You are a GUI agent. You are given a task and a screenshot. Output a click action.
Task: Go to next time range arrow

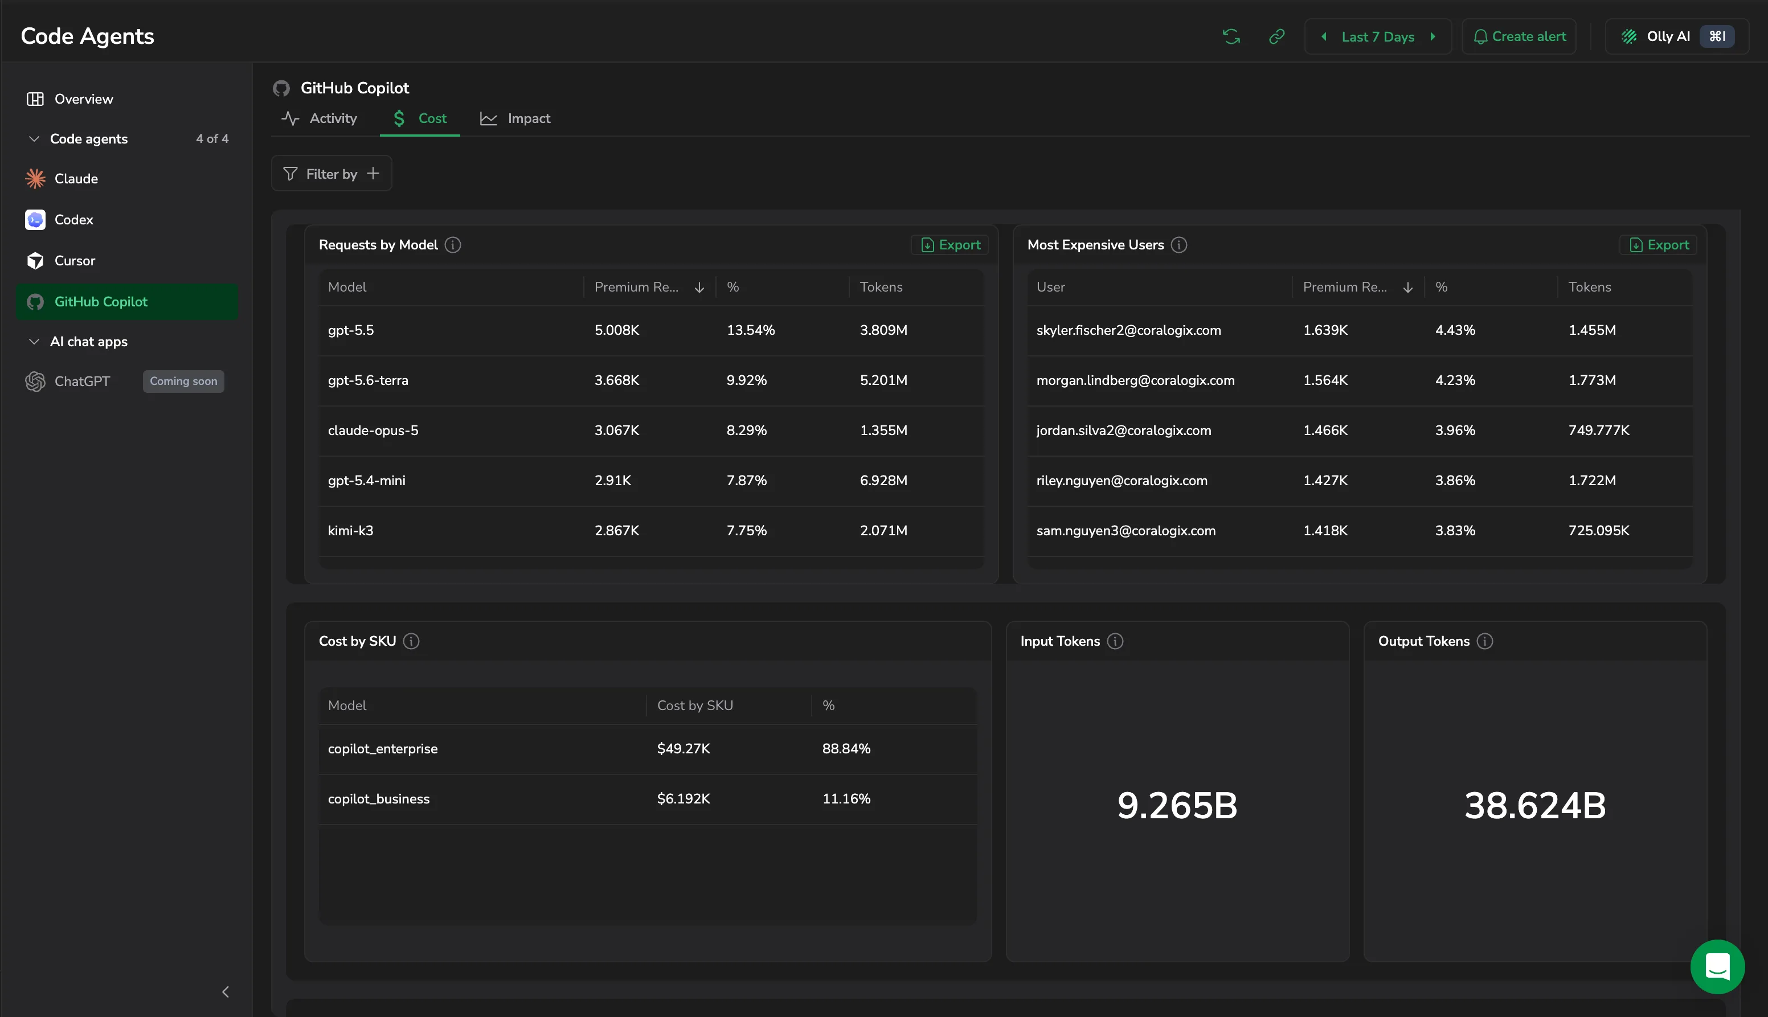point(1433,36)
